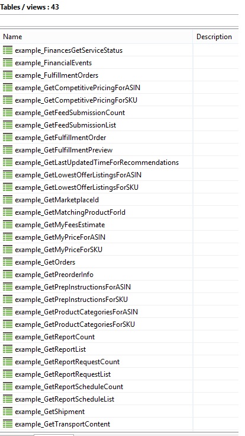245x436 pixels.
Task: Open example_GetLastUpdatedTimeForRecommendations table
Action: coord(97,163)
